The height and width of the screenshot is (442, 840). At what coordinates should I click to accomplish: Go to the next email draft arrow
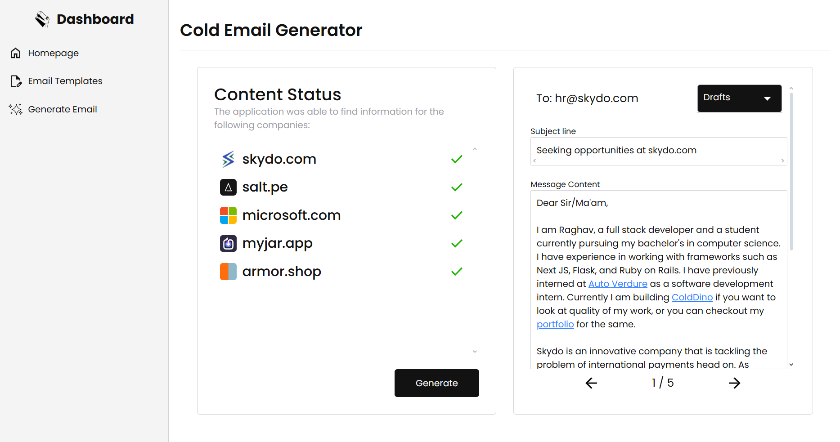[734, 383]
